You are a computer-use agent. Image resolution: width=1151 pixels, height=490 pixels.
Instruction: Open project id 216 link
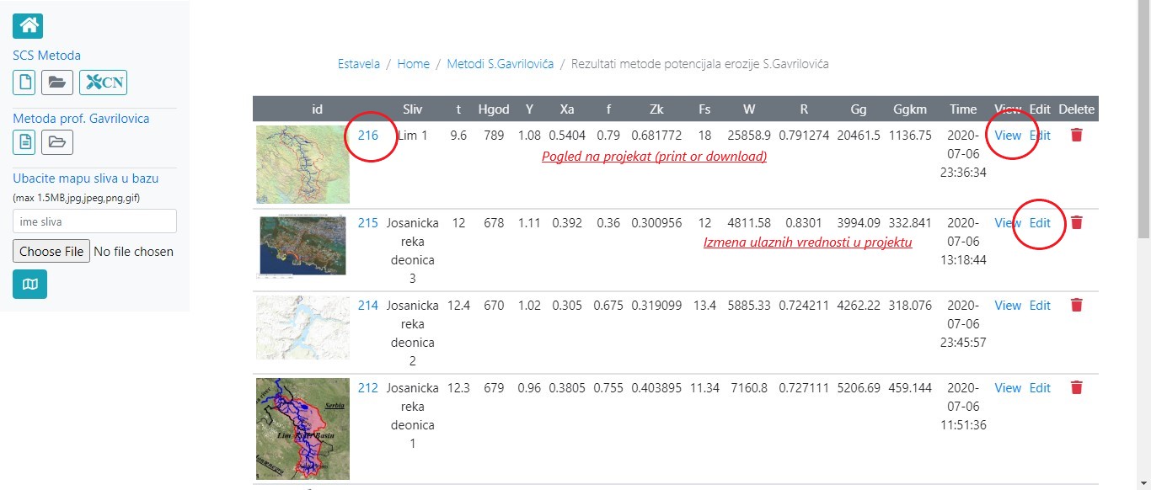(368, 136)
